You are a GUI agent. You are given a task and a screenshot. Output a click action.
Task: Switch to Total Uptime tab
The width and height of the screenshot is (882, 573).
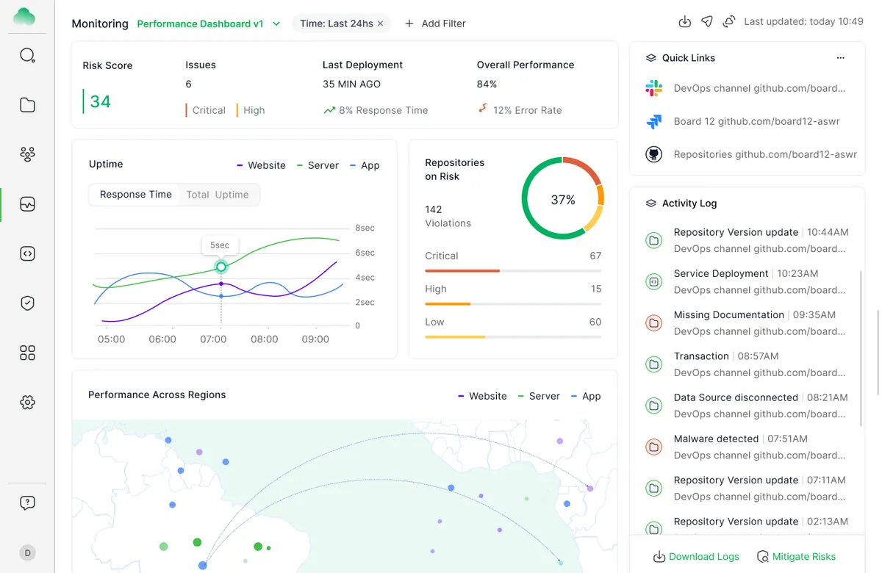(x=218, y=195)
